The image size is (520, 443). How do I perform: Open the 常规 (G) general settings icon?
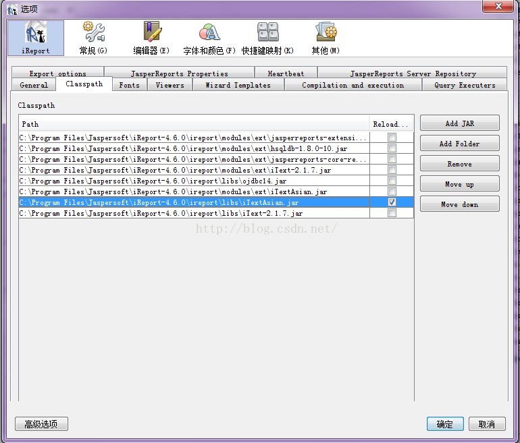coord(93,38)
